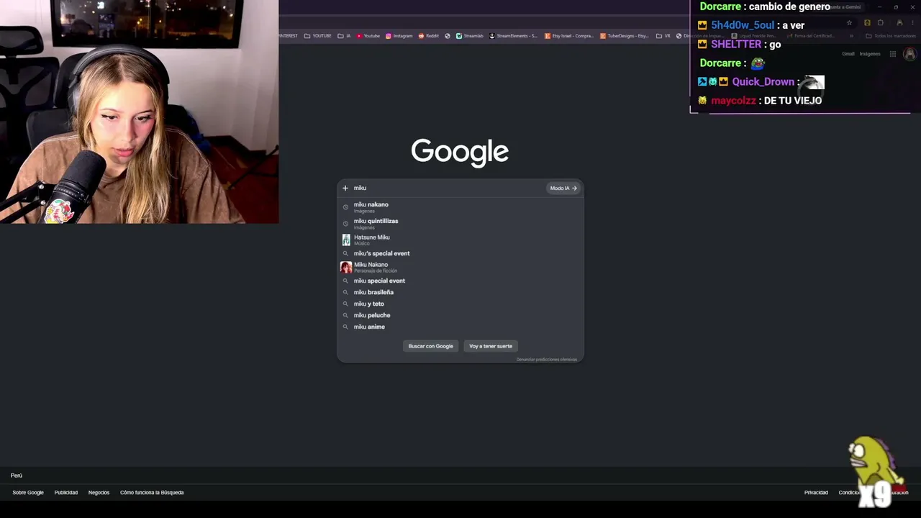Click the Miku Nakano thumbnail image
The image size is (921, 518).
(346, 267)
